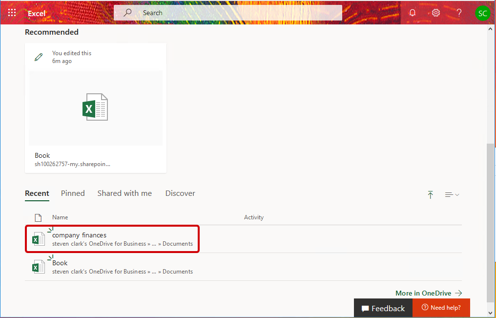Select the Recent tab
The width and height of the screenshot is (496, 318).
click(x=37, y=193)
